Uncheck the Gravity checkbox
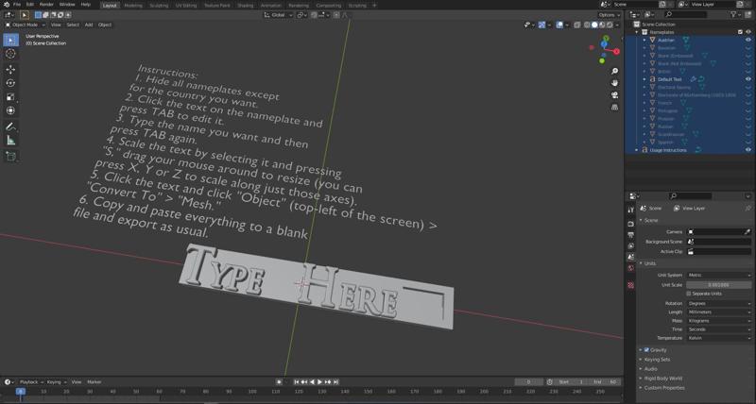 tap(646, 349)
